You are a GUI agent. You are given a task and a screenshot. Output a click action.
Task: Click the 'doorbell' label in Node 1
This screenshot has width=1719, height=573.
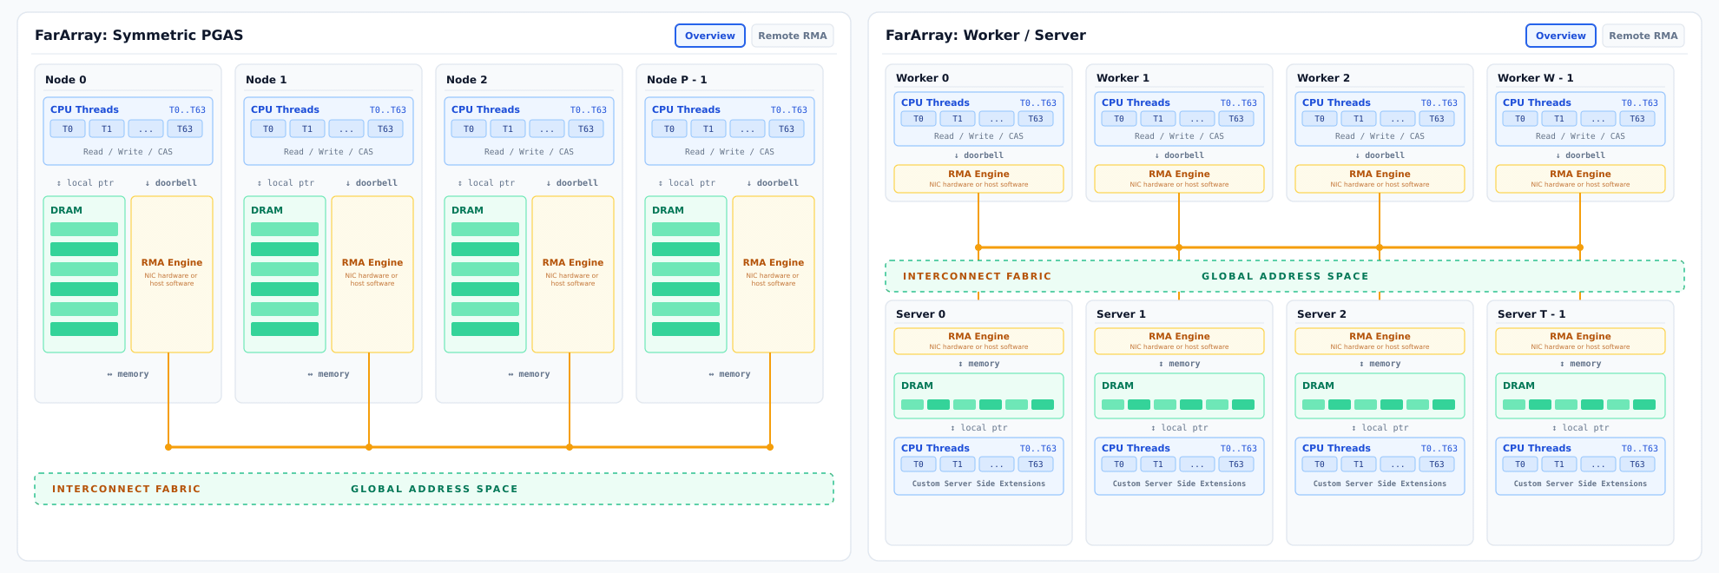[372, 183]
